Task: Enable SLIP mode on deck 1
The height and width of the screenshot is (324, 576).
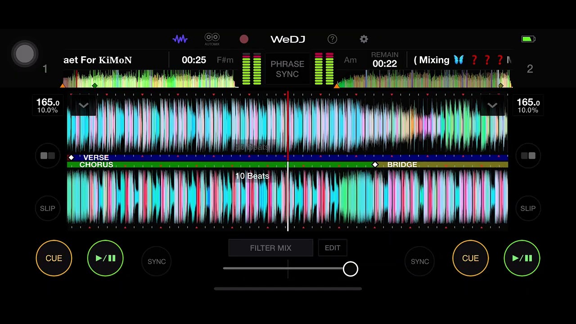Action: pos(48,208)
